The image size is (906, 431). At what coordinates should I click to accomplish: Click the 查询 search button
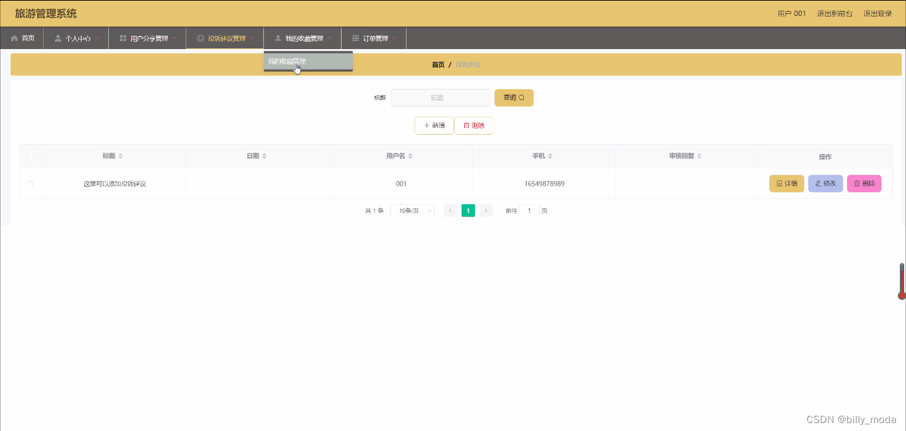514,98
